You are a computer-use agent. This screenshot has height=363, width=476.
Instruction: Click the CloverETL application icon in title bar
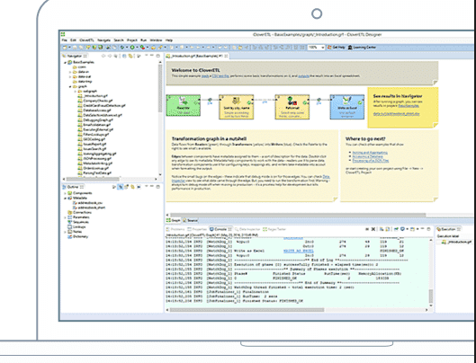tap(63, 34)
